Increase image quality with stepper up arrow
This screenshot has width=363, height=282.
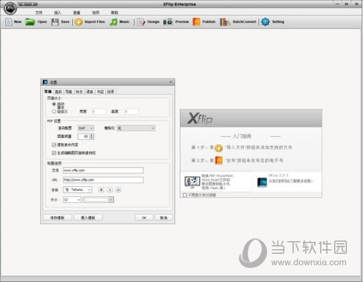92,135
